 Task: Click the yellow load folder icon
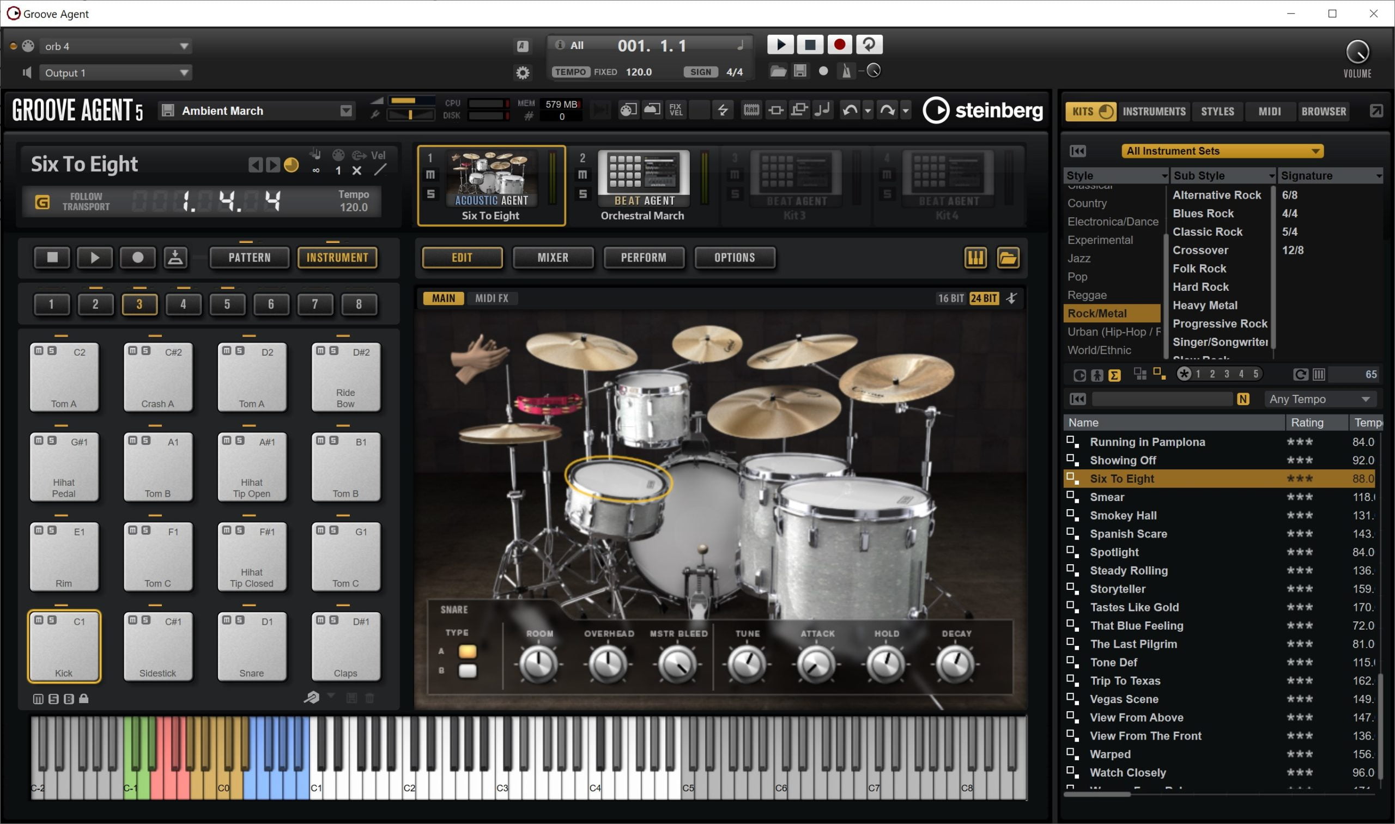(x=1008, y=258)
